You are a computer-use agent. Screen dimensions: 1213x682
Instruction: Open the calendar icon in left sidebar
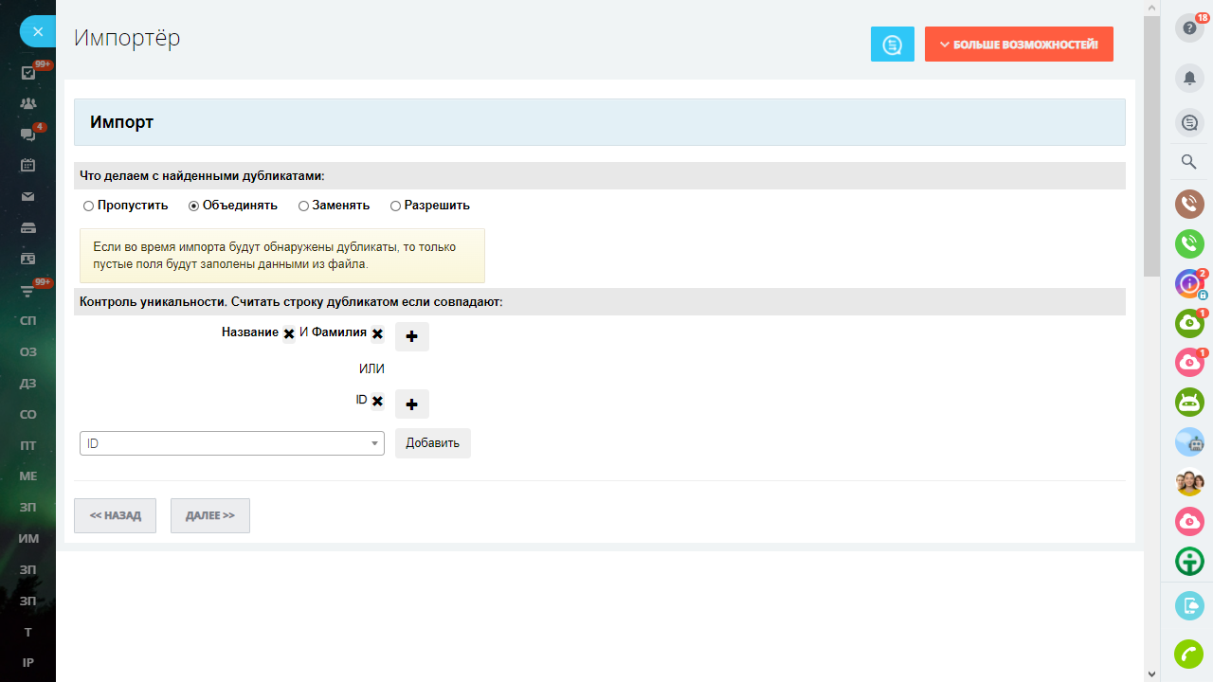[x=28, y=165]
